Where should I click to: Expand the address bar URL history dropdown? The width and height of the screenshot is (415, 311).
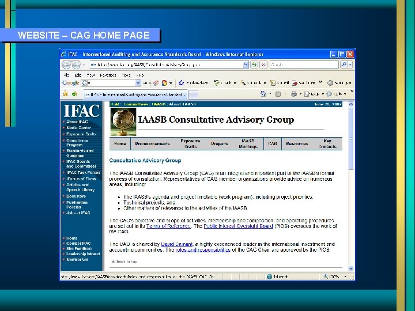pos(246,65)
